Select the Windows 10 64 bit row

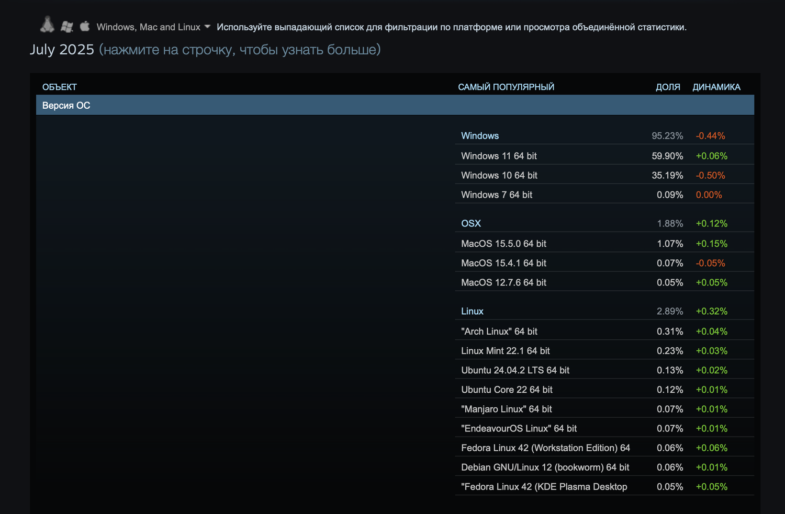pyautogui.click(x=604, y=175)
